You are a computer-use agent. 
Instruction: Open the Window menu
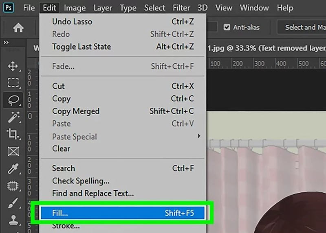pyautogui.click(x=255, y=8)
